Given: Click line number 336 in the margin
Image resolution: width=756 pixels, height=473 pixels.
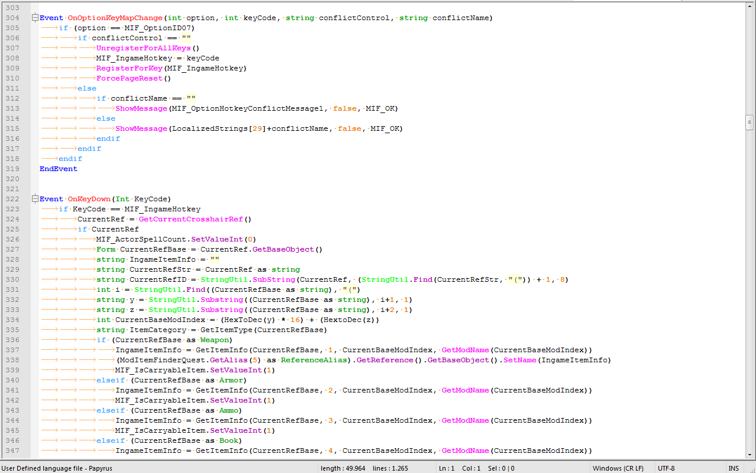Looking at the screenshot, I should click(12, 340).
